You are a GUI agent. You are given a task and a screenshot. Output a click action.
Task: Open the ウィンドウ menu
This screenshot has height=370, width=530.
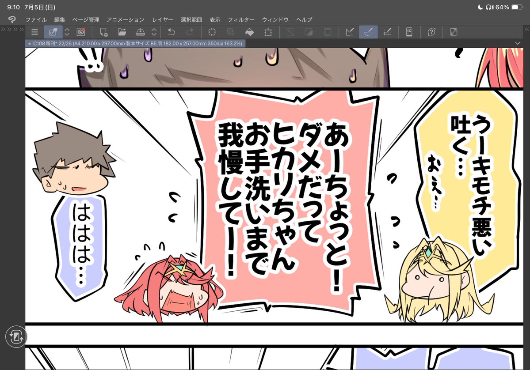[275, 19]
